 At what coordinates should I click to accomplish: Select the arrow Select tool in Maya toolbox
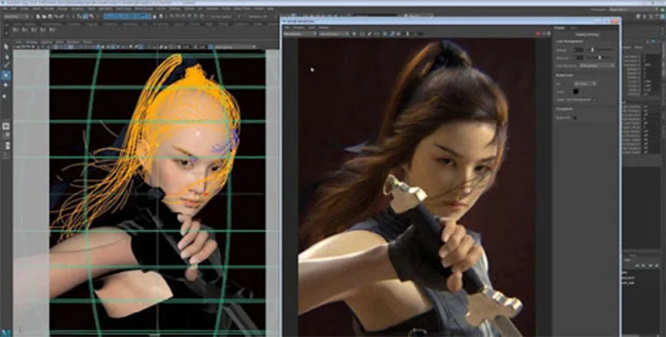pos(6,47)
